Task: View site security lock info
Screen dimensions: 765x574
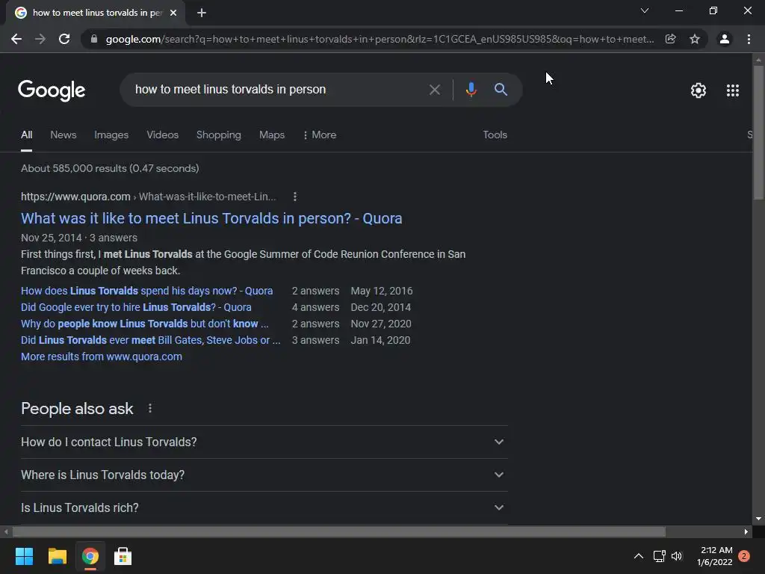Action: [x=94, y=39]
